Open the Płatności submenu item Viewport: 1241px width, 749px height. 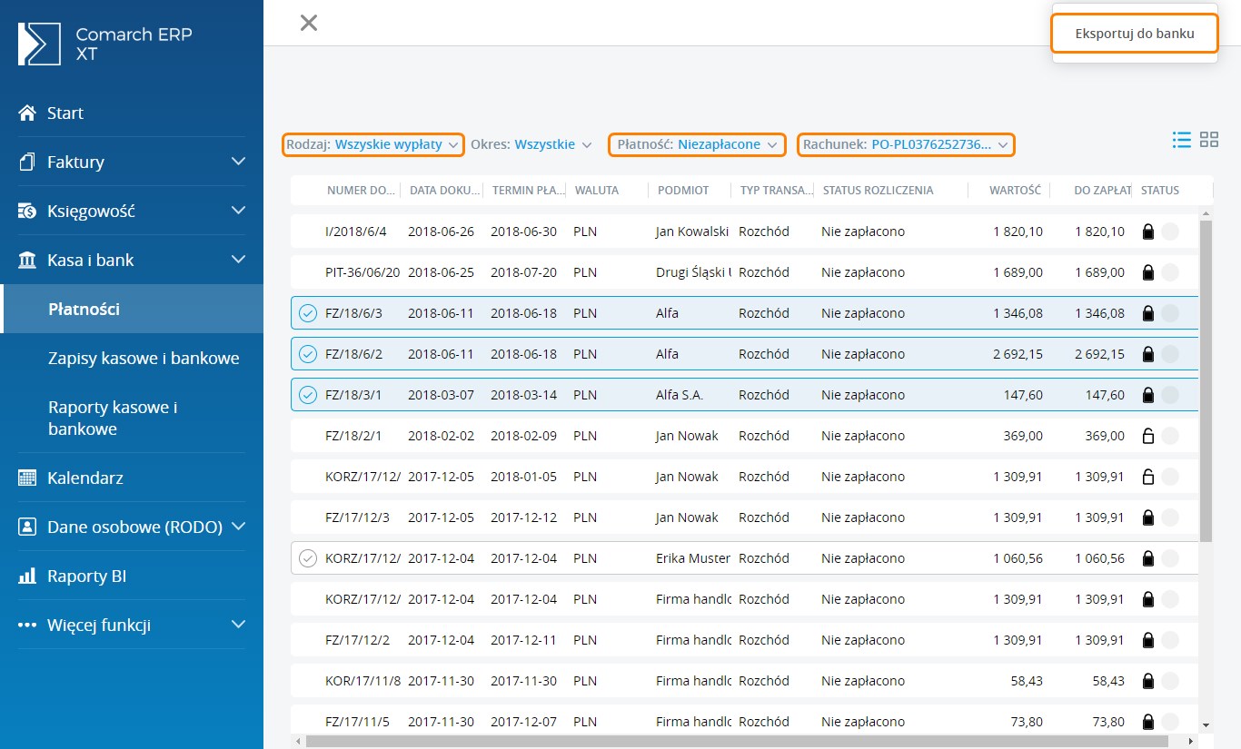tap(132, 309)
